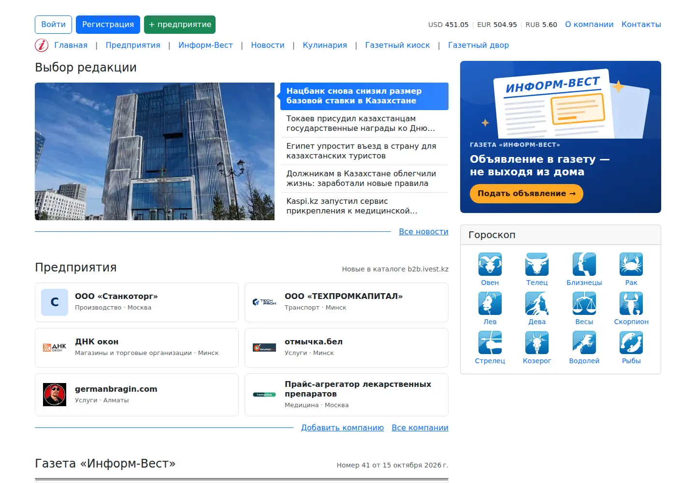Open Информ-Вест navigation item
The image size is (696, 483).
[205, 45]
